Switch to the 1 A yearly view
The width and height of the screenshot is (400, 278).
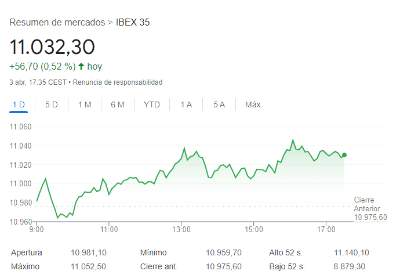pyautogui.click(x=186, y=104)
